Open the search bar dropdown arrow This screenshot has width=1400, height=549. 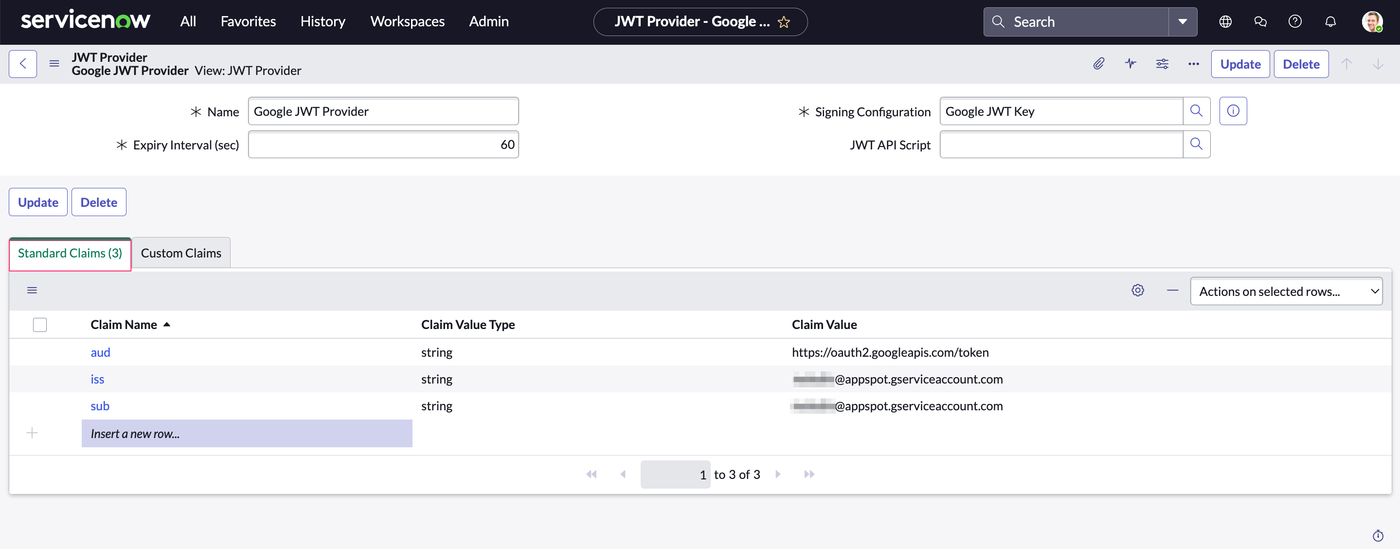pyautogui.click(x=1183, y=22)
